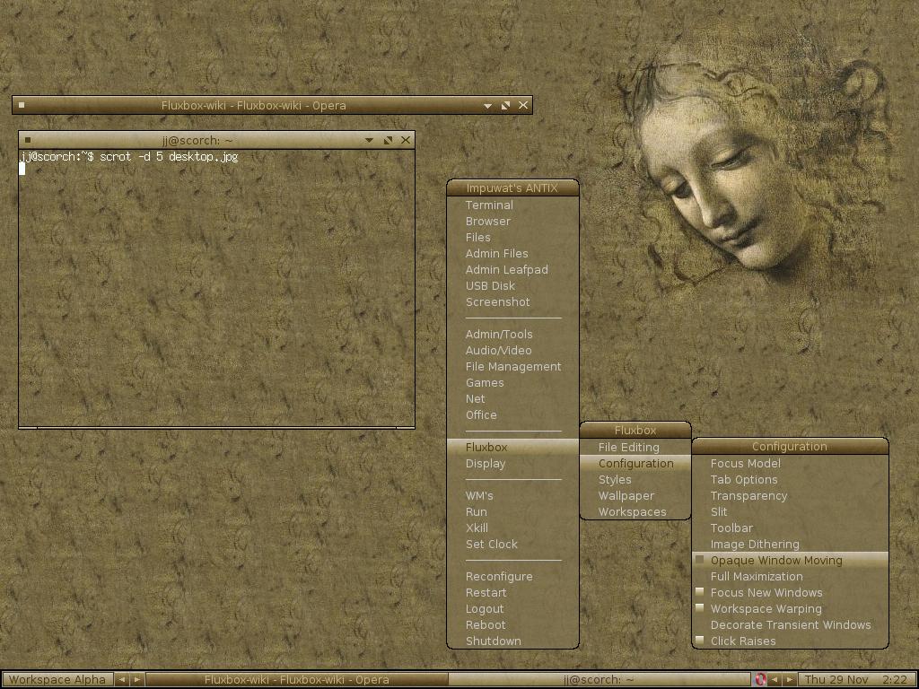Select the Fluxbox menu entry
Screen dimensions: 919x689
tap(512, 447)
